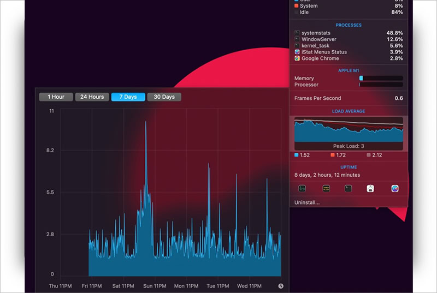Click the iStat Menus Status process icon
437x293 pixels.
[x=297, y=52]
